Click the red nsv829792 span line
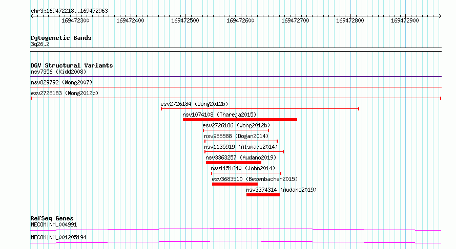The image size is (456, 249). 236,87
